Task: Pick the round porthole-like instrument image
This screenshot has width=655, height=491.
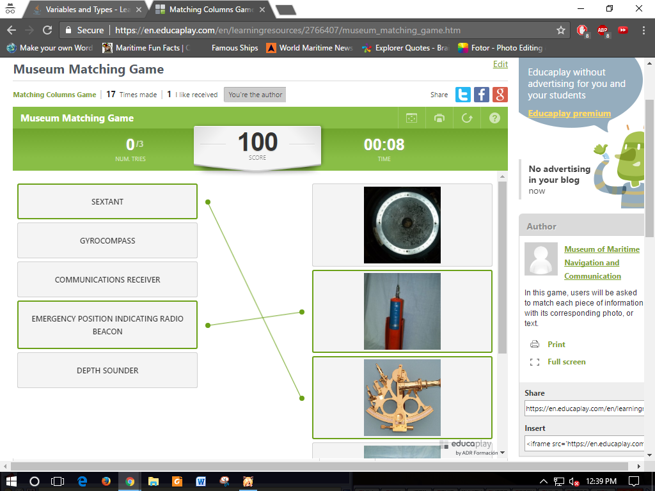Action: pyautogui.click(x=402, y=225)
